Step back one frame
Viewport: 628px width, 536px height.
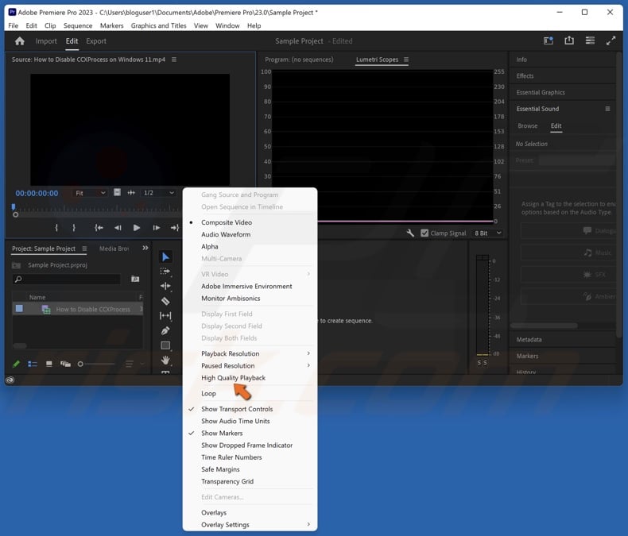click(118, 228)
